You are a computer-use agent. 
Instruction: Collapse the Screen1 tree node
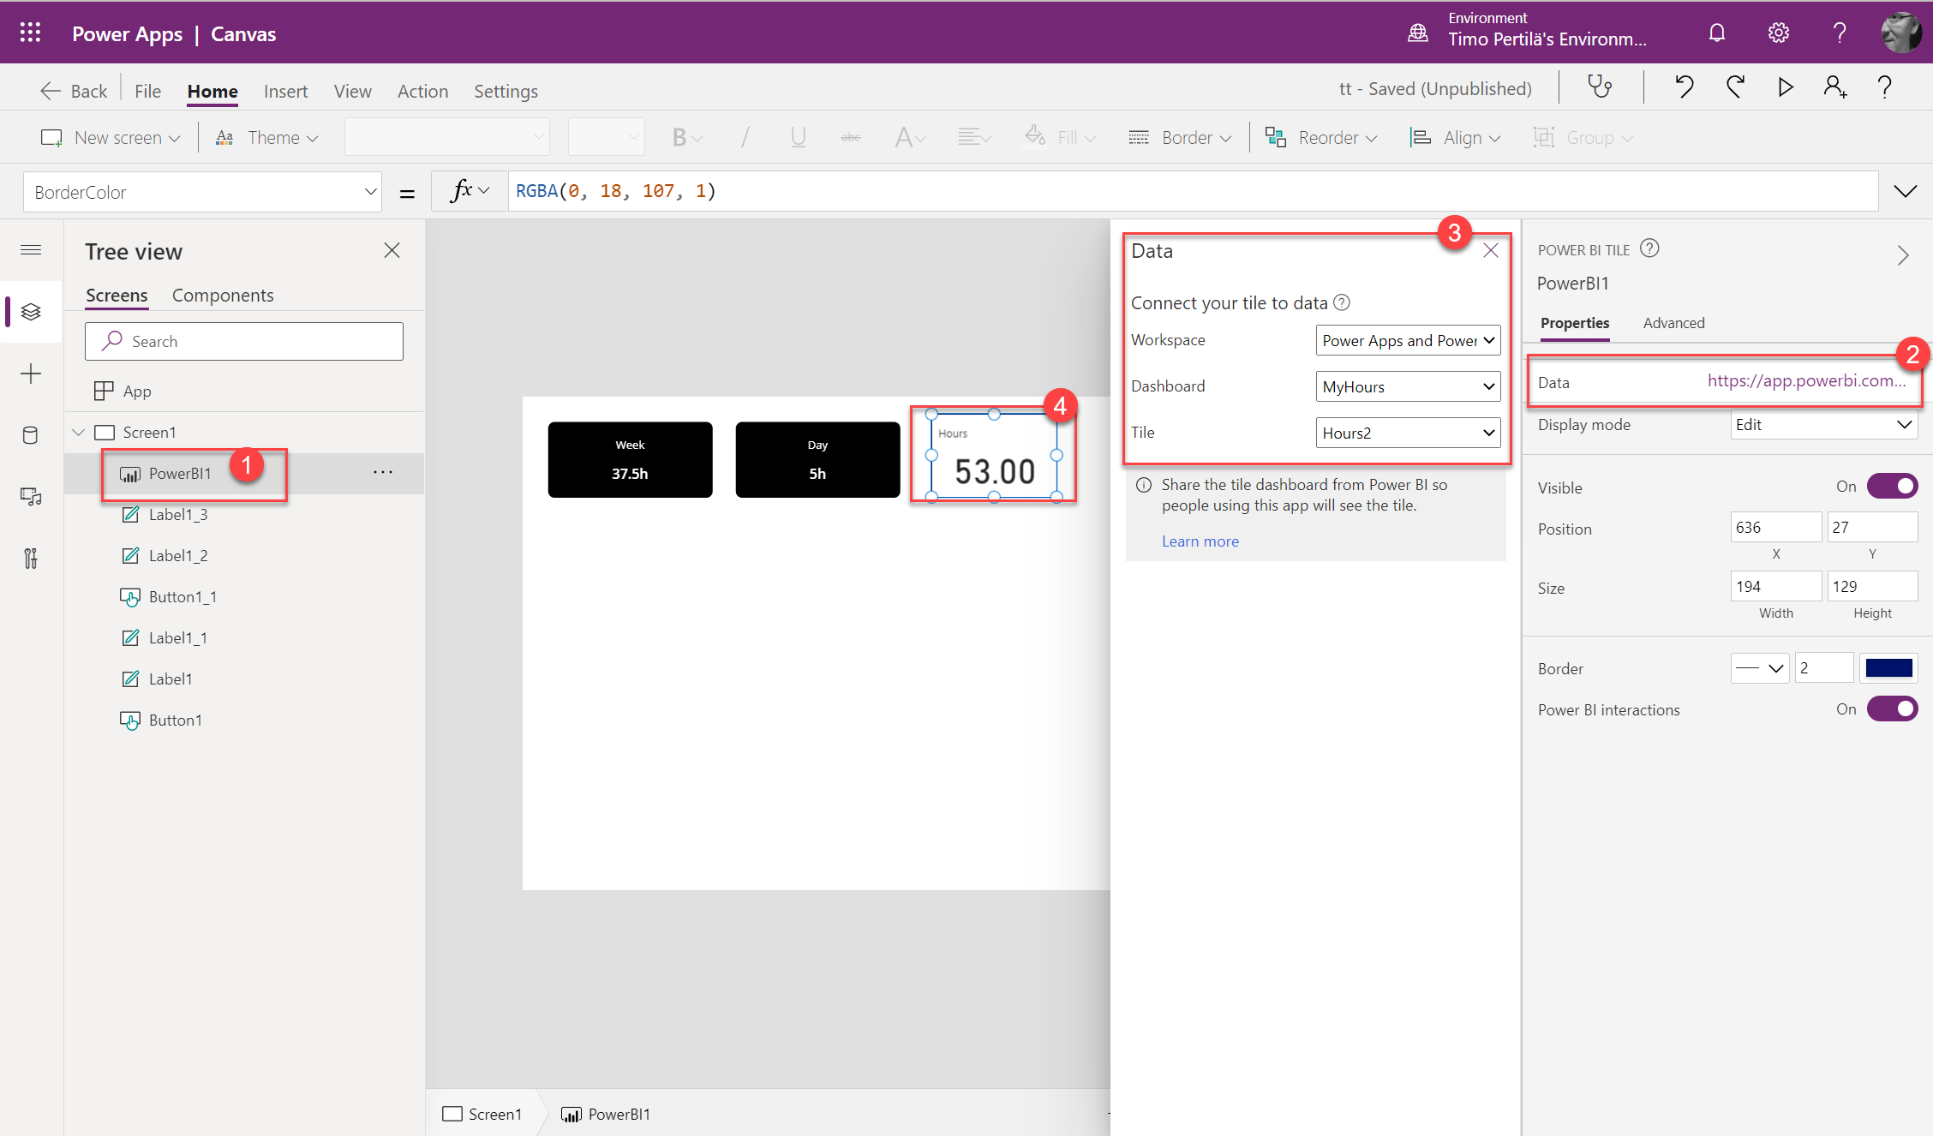pos(79,432)
